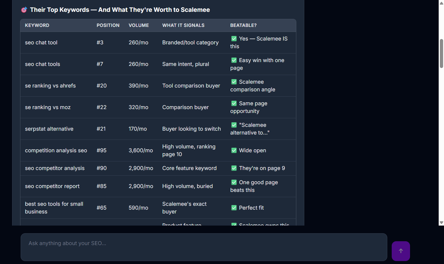Click '2,900/mo' in the 'seo competitor report' row
Image resolution: width=444 pixels, height=264 pixels.
141,186
